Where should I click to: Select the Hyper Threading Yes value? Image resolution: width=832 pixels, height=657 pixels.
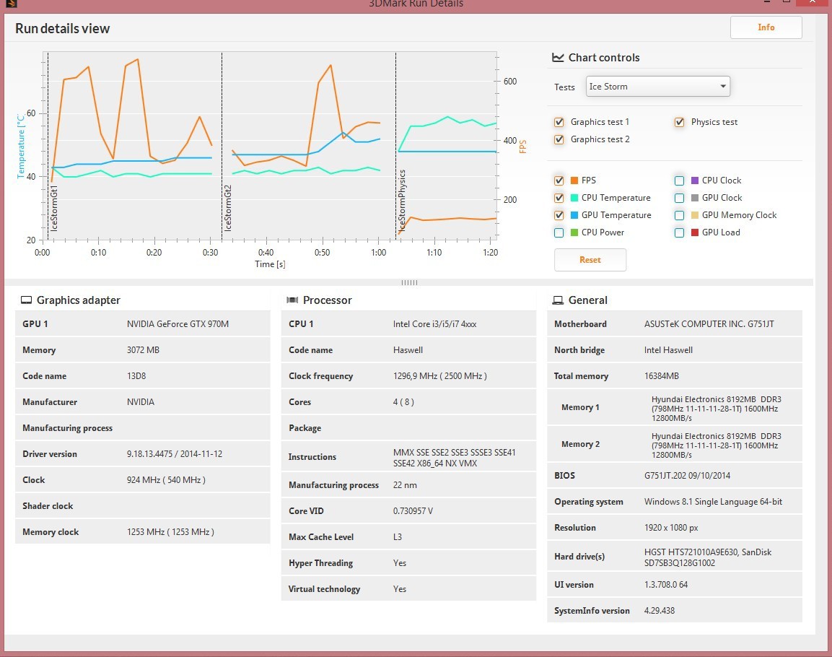tap(400, 563)
